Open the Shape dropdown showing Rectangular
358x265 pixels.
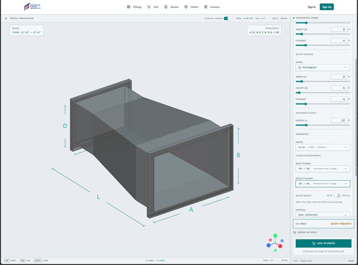click(x=324, y=68)
